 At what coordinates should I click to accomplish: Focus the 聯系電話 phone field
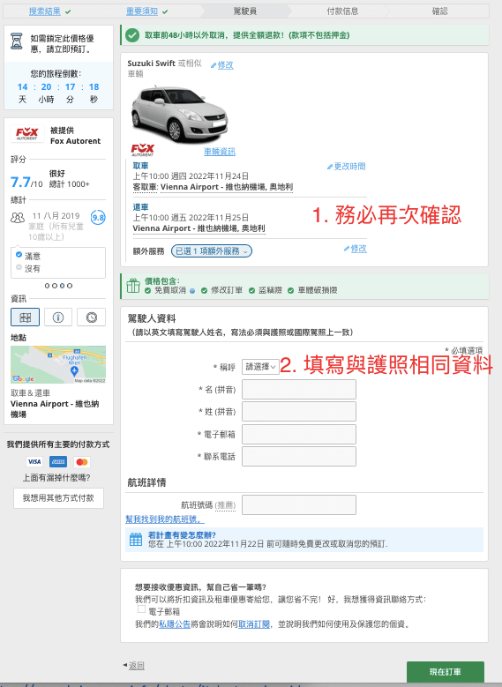pos(299,457)
